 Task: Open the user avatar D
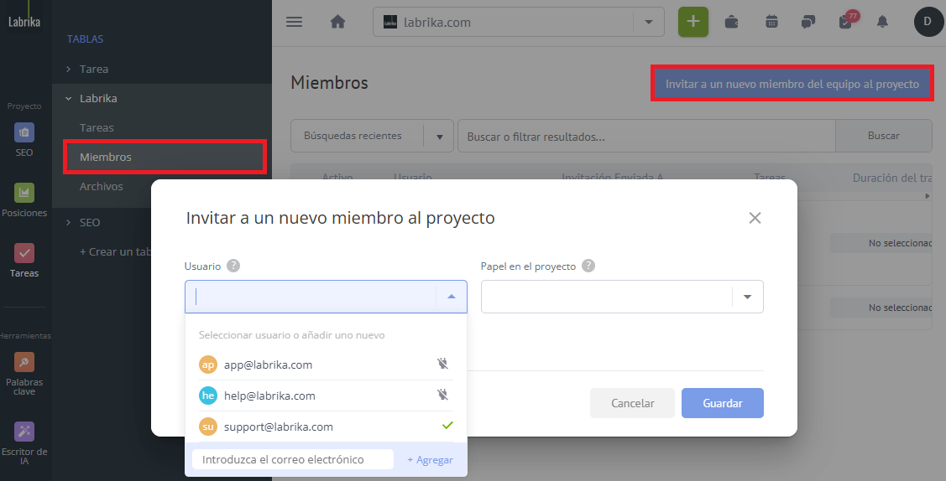[x=928, y=22]
